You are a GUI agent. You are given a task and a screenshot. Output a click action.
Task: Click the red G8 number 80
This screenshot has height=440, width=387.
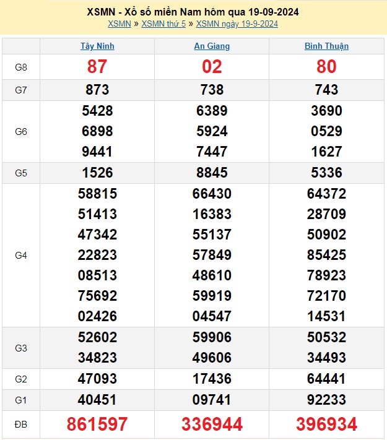click(x=326, y=67)
